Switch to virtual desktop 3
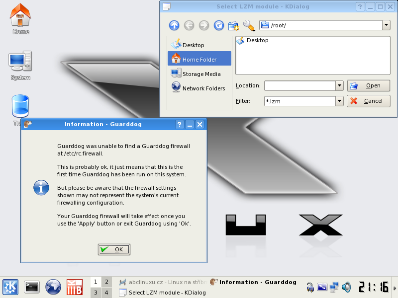This screenshot has width=398, height=298. tap(96, 293)
